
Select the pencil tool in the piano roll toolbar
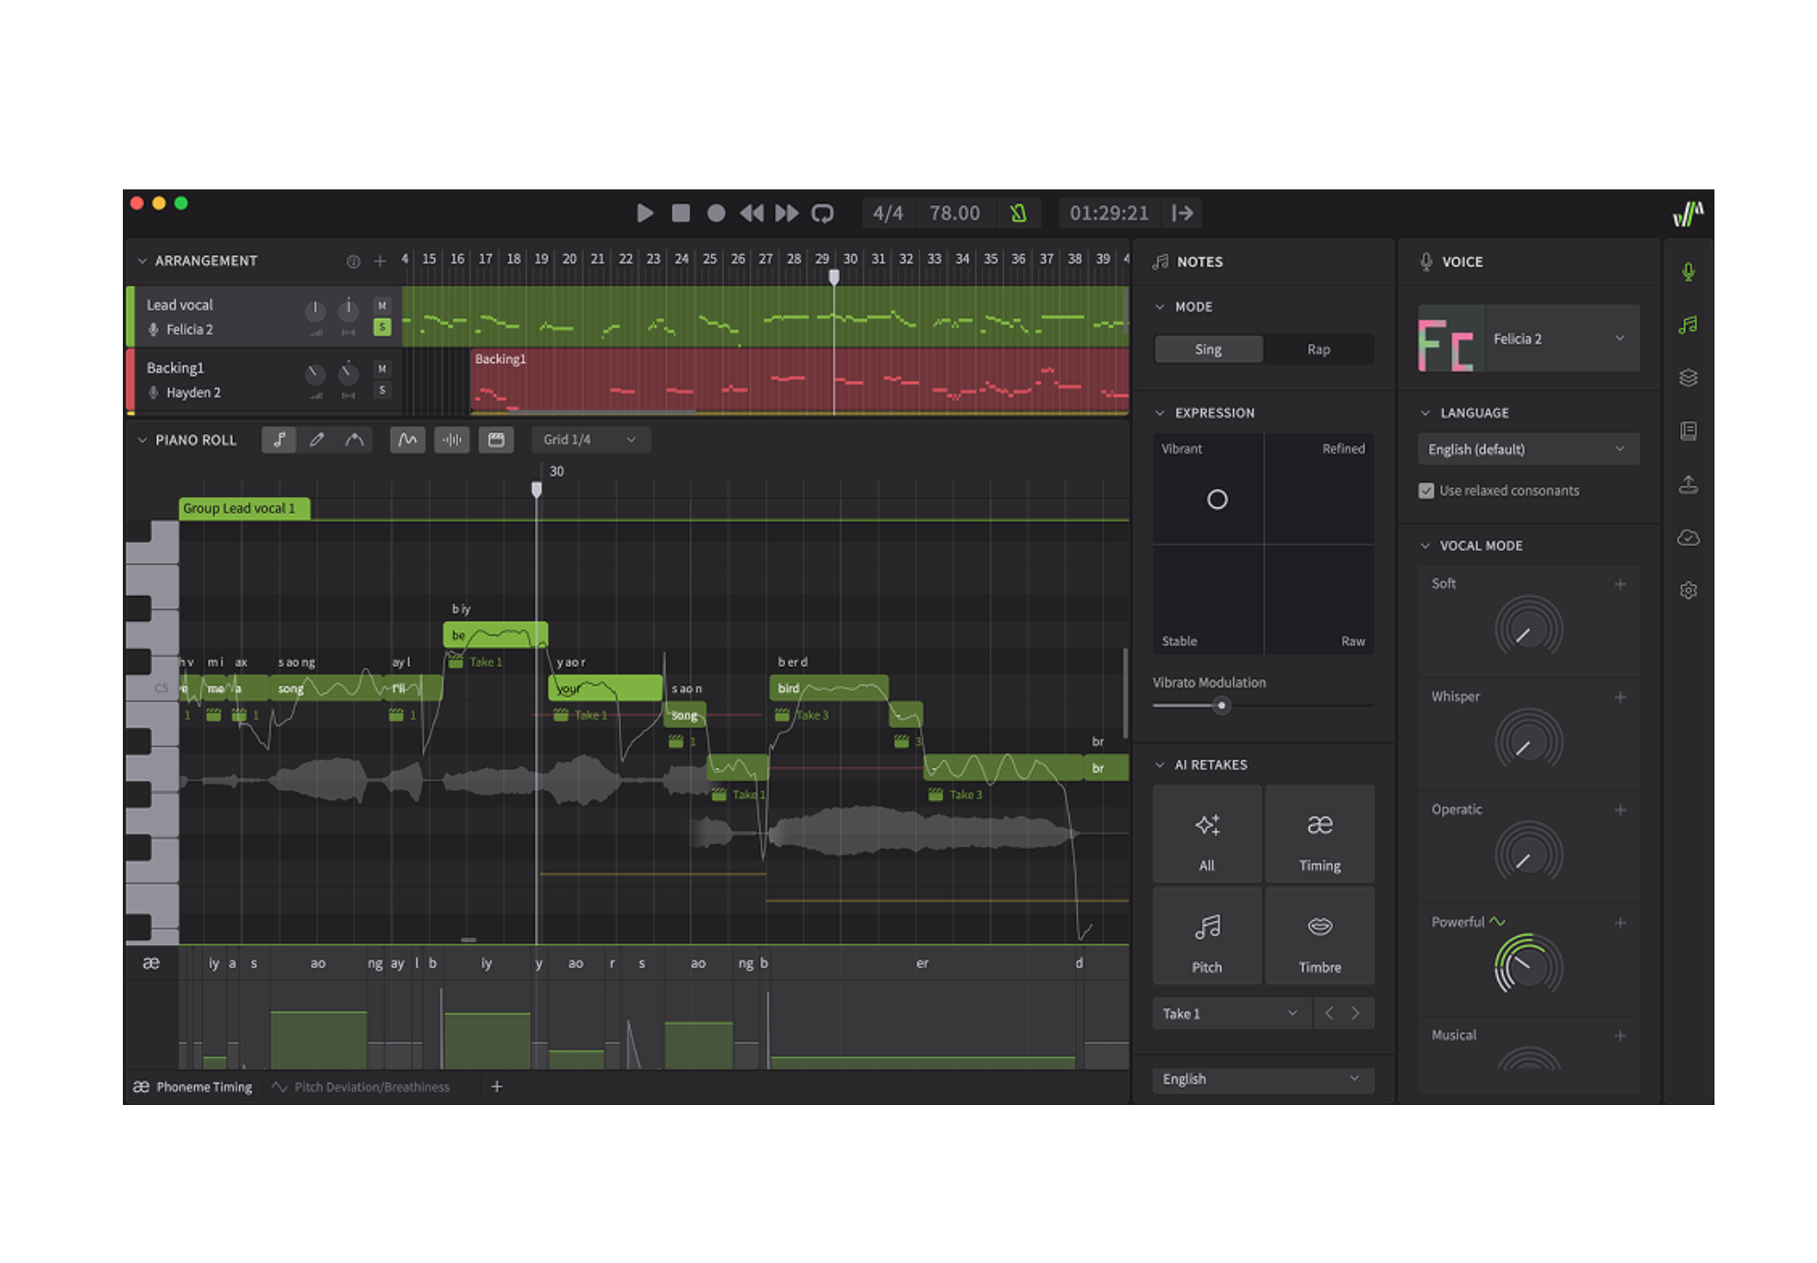[x=316, y=440]
